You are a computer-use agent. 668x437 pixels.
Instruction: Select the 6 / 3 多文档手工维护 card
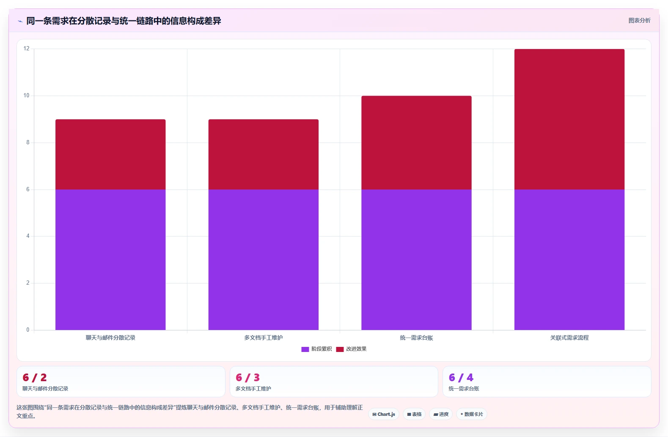click(x=334, y=382)
